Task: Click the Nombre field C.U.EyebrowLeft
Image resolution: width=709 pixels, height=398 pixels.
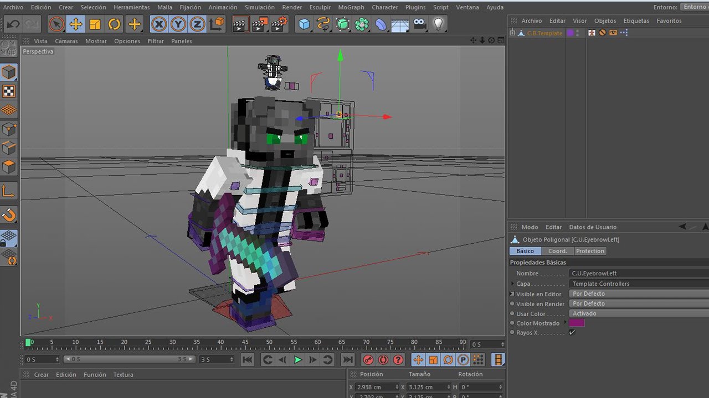Action: point(639,273)
